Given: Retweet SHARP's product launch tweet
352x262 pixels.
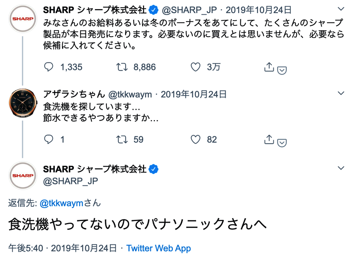Looking at the screenshot, I should point(121,67).
